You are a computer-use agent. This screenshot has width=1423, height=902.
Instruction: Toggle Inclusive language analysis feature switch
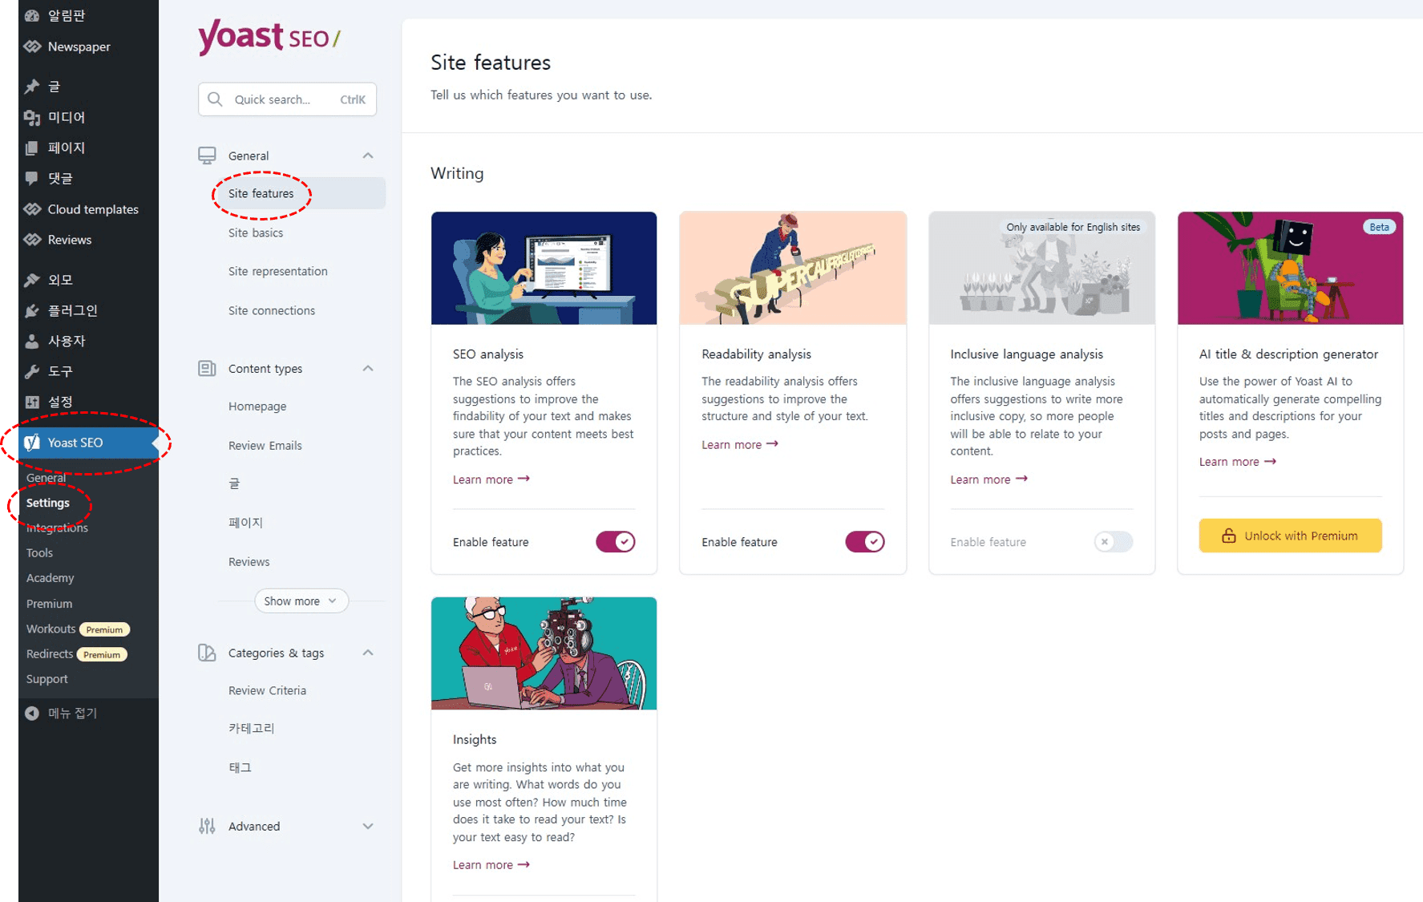coord(1114,542)
